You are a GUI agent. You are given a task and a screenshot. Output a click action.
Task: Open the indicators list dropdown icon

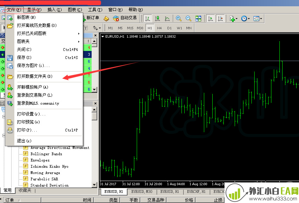tap(233, 18)
